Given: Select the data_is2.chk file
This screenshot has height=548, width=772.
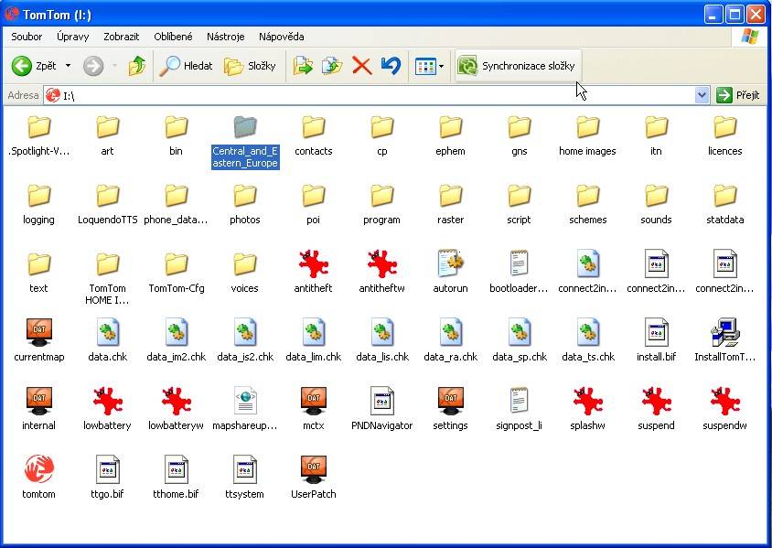Looking at the screenshot, I should pyautogui.click(x=245, y=340).
